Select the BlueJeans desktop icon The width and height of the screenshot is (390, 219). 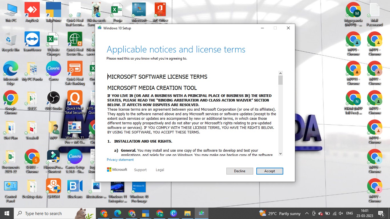[75, 189]
